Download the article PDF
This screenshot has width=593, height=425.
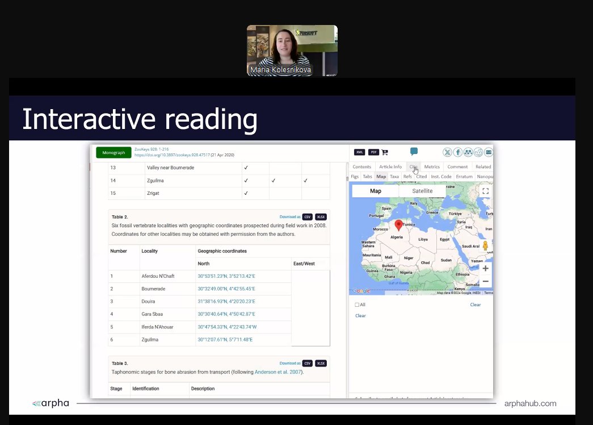(x=373, y=152)
